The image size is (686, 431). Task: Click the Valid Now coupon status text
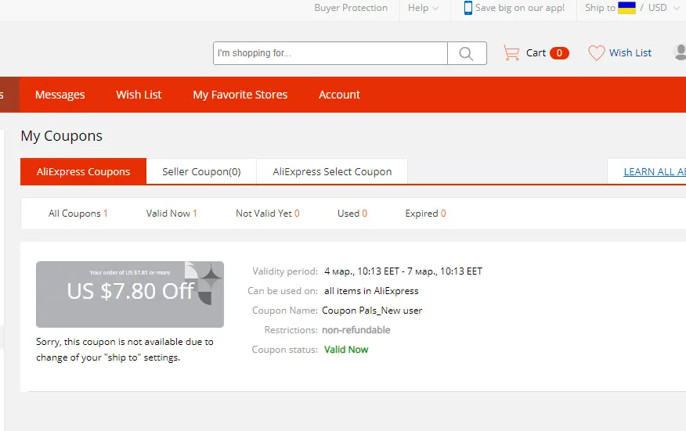(x=345, y=350)
